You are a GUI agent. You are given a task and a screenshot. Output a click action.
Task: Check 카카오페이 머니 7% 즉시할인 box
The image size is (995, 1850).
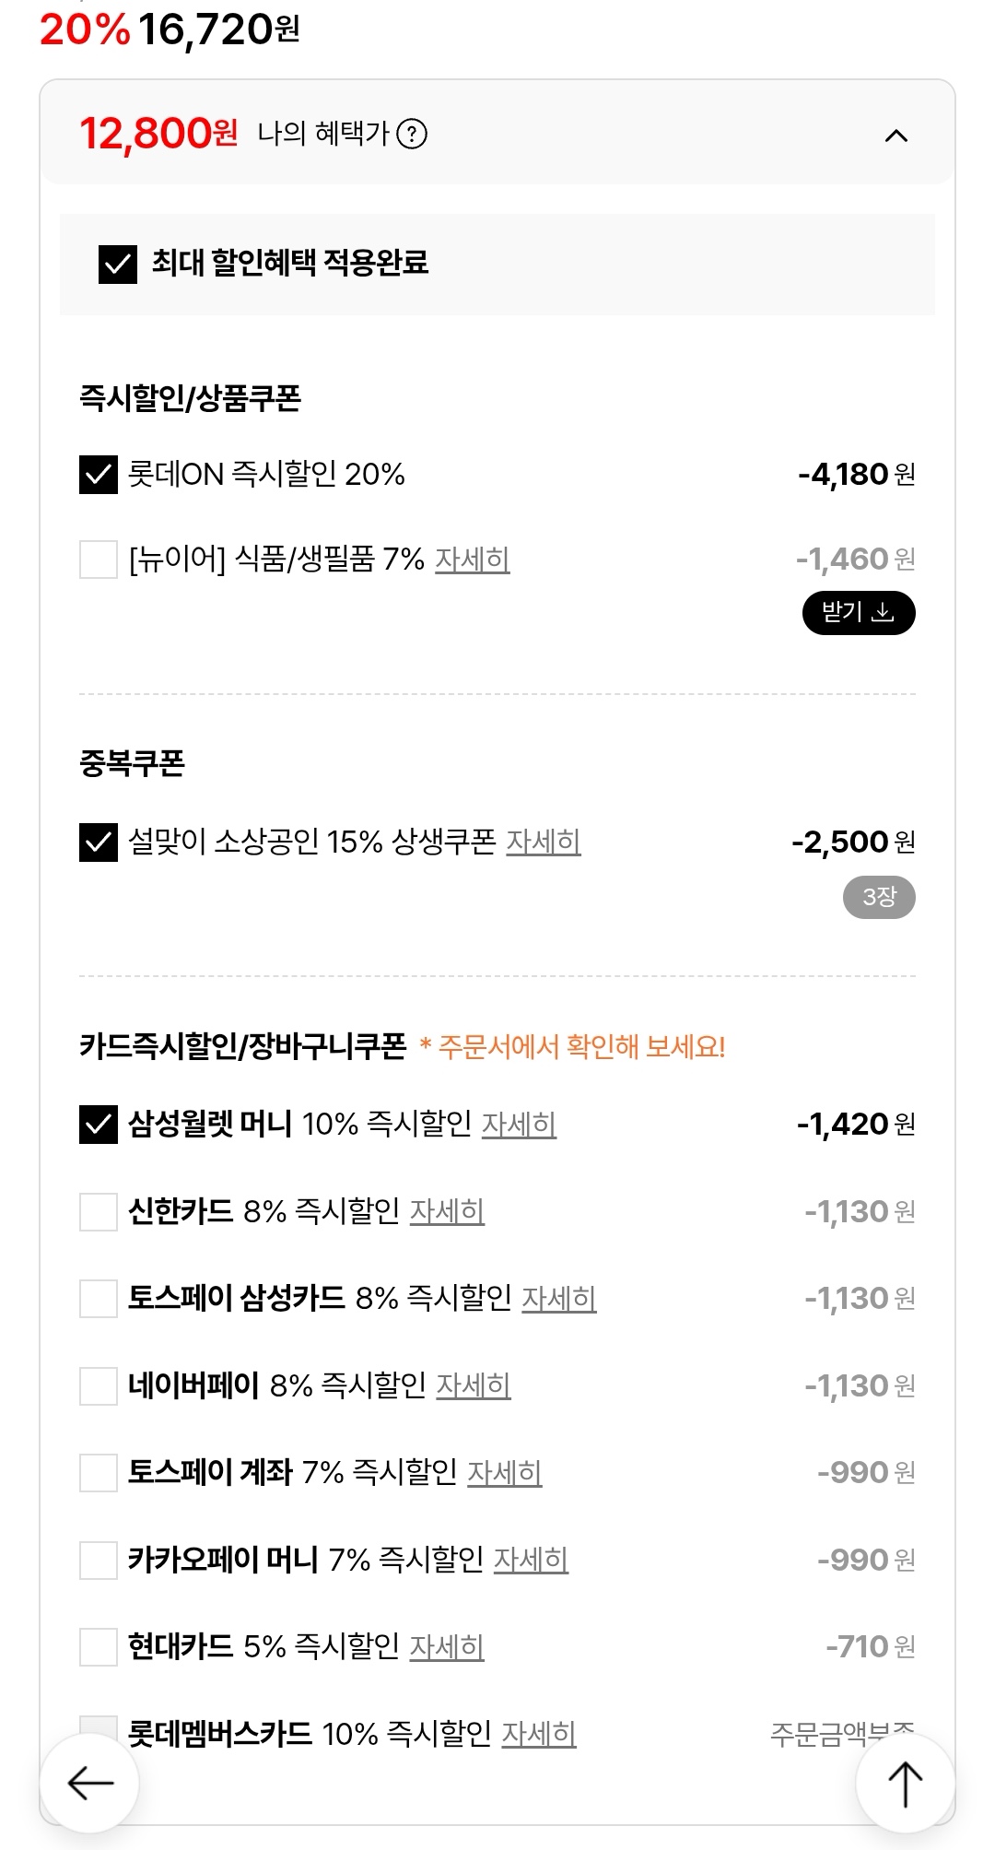point(99,1560)
